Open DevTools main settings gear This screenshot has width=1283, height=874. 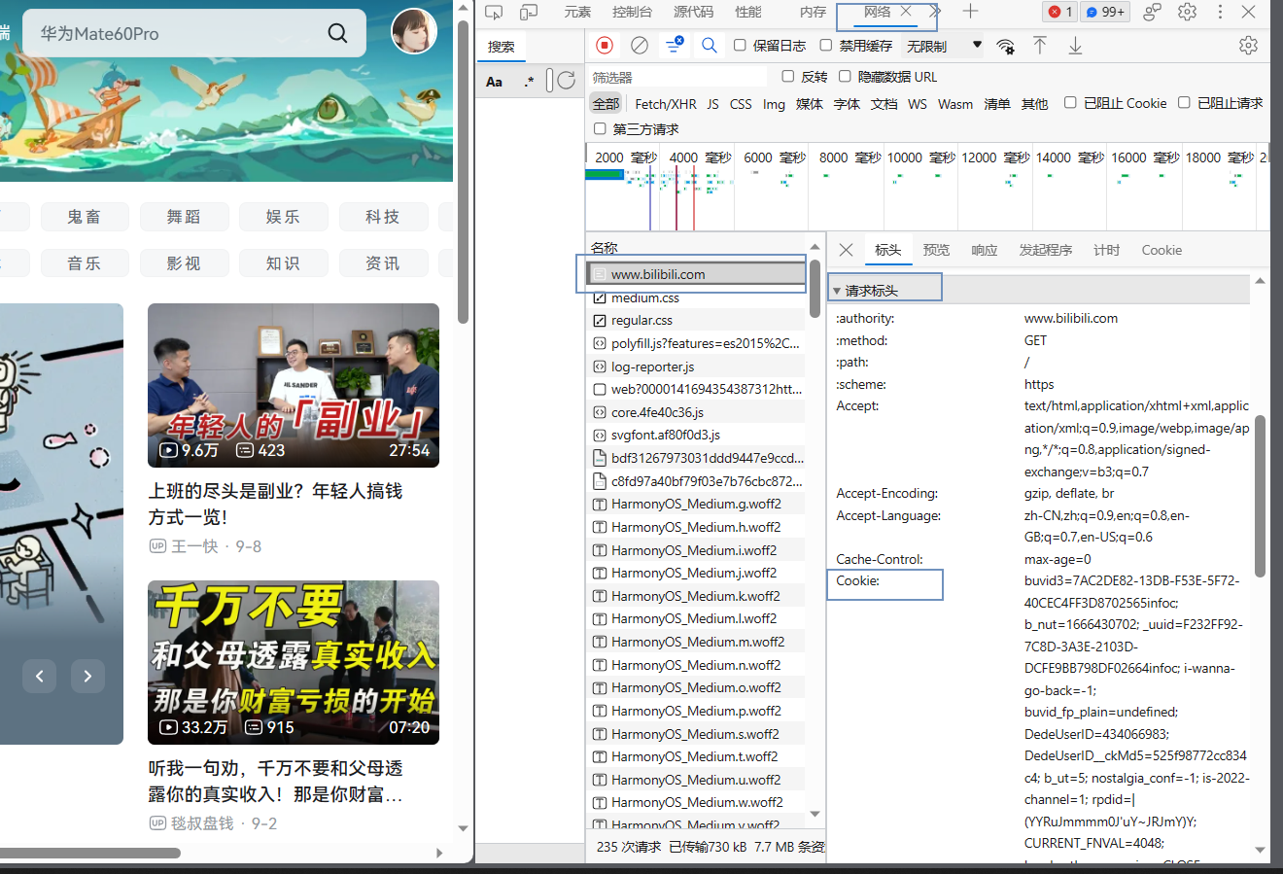pos(1187,12)
